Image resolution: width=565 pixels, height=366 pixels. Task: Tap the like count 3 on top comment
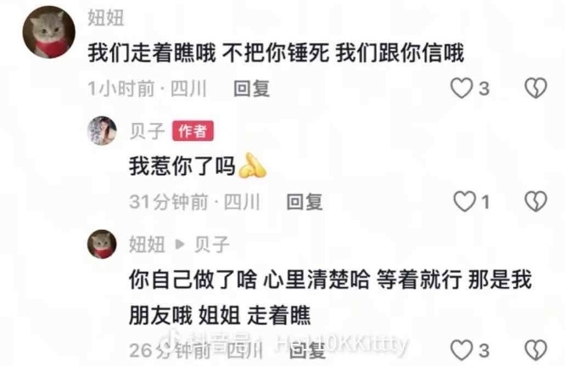[484, 88]
